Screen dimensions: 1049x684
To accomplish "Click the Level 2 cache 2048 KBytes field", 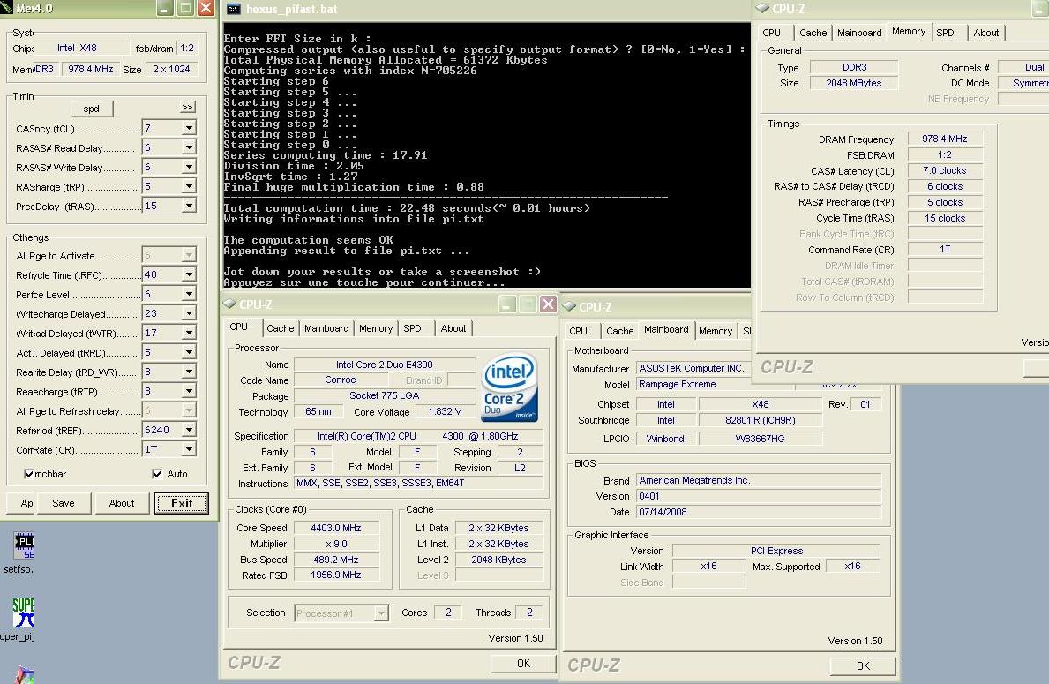I will click(498, 560).
